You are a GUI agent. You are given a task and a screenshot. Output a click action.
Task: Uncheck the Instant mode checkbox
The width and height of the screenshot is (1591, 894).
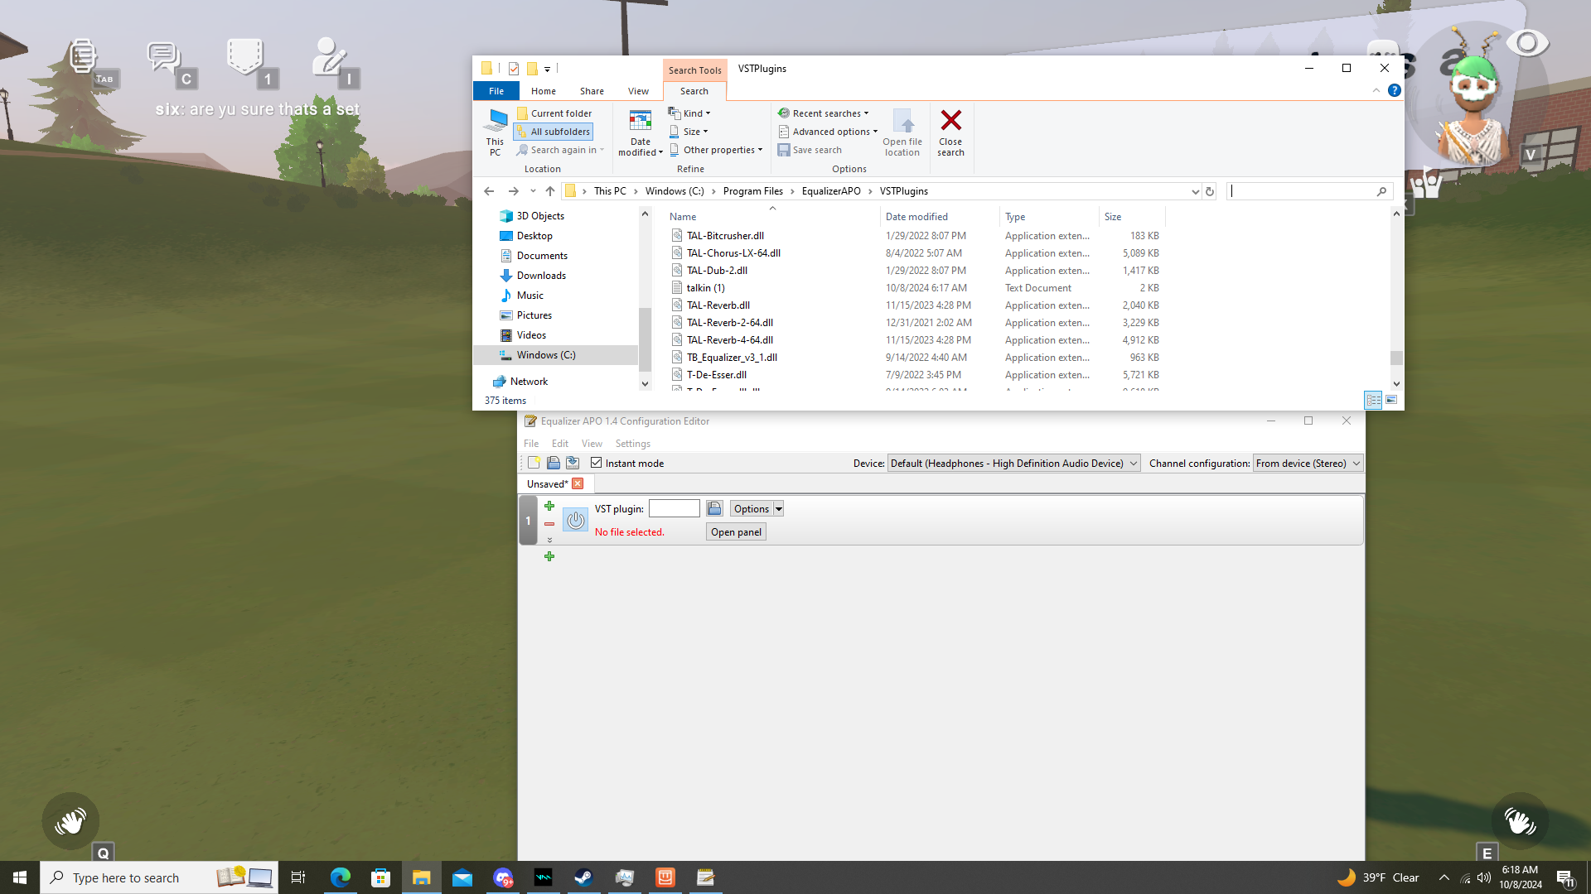pyautogui.click(x=596, y=463)
